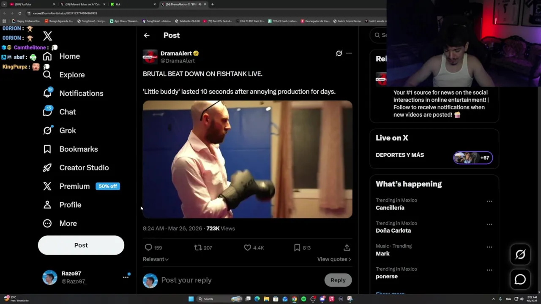Go to Profile page

(62, 205)
